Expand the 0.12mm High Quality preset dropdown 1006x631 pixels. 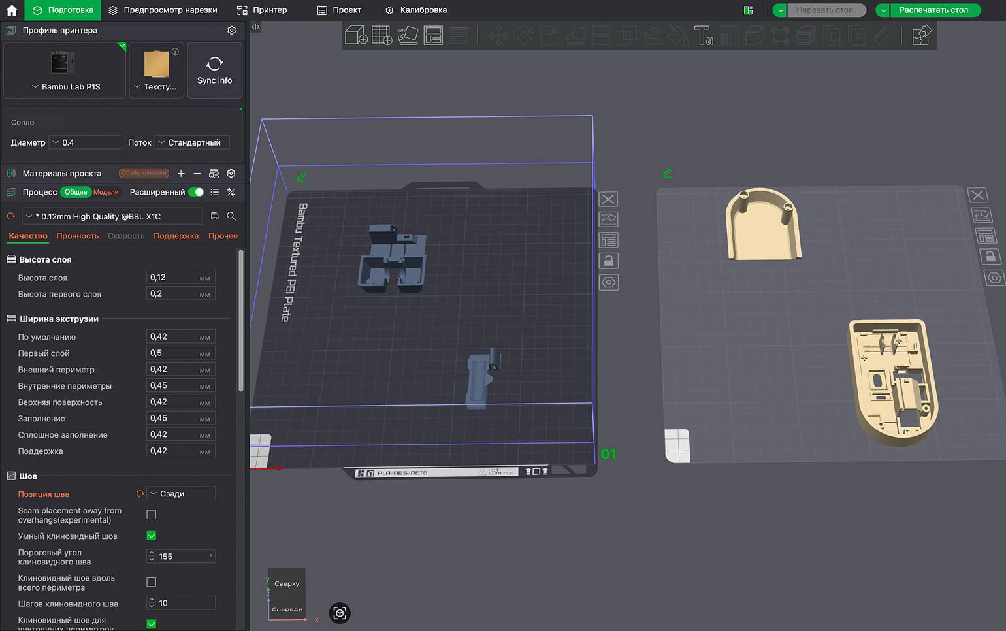click(x=111, y=216)
